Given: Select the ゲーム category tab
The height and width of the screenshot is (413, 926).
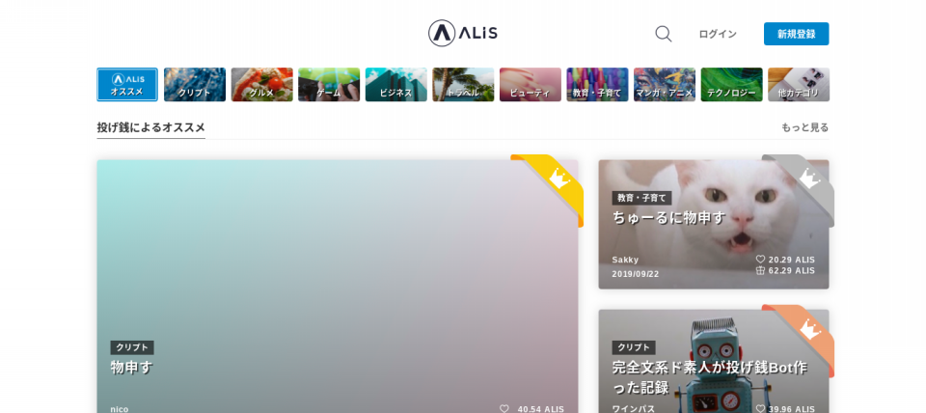Looking at the screenshot, I should [x=329, y=85].
